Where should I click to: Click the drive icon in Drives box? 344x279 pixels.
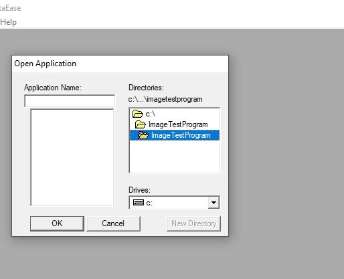click(139, 203)
